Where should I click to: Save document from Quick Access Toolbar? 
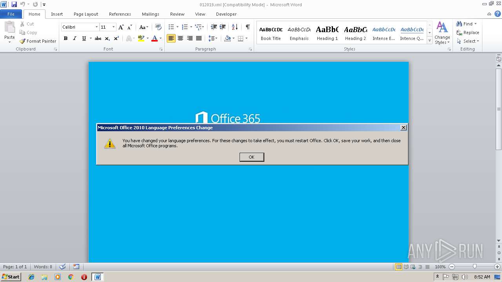(14, 4)
